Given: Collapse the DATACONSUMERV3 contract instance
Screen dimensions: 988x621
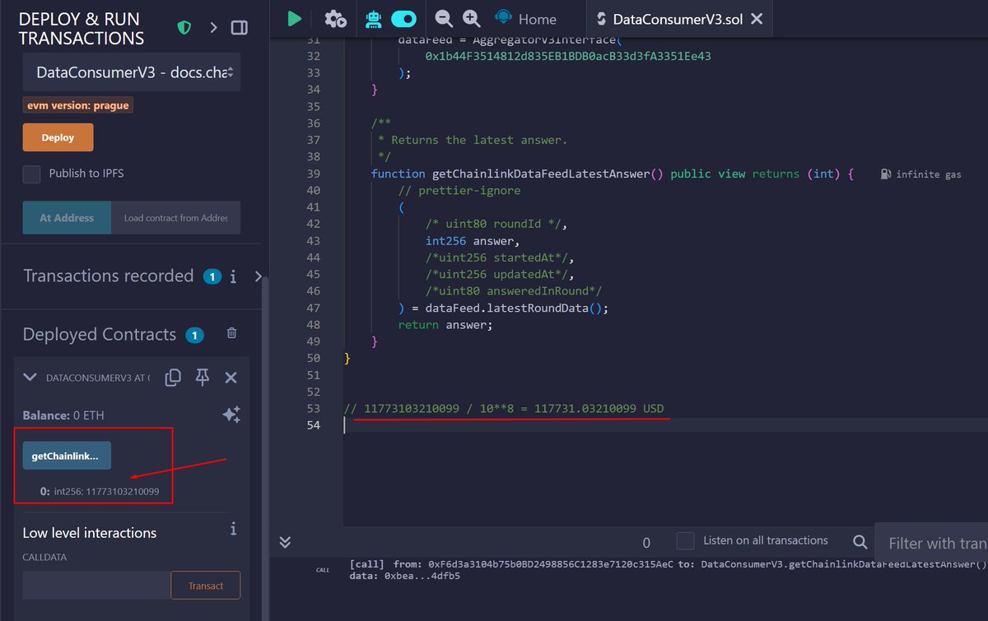Looking at the screenshot, I should tap(30, 378).
